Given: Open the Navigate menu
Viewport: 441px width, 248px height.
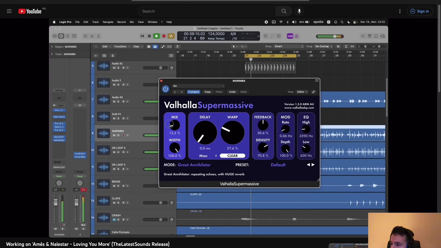Looking at the screenshot, I should click(108, 22).
